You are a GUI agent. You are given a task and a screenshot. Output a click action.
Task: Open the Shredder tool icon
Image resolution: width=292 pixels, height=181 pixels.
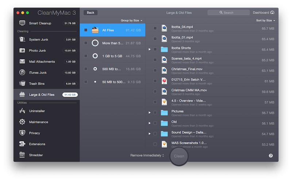pos(22,155)
